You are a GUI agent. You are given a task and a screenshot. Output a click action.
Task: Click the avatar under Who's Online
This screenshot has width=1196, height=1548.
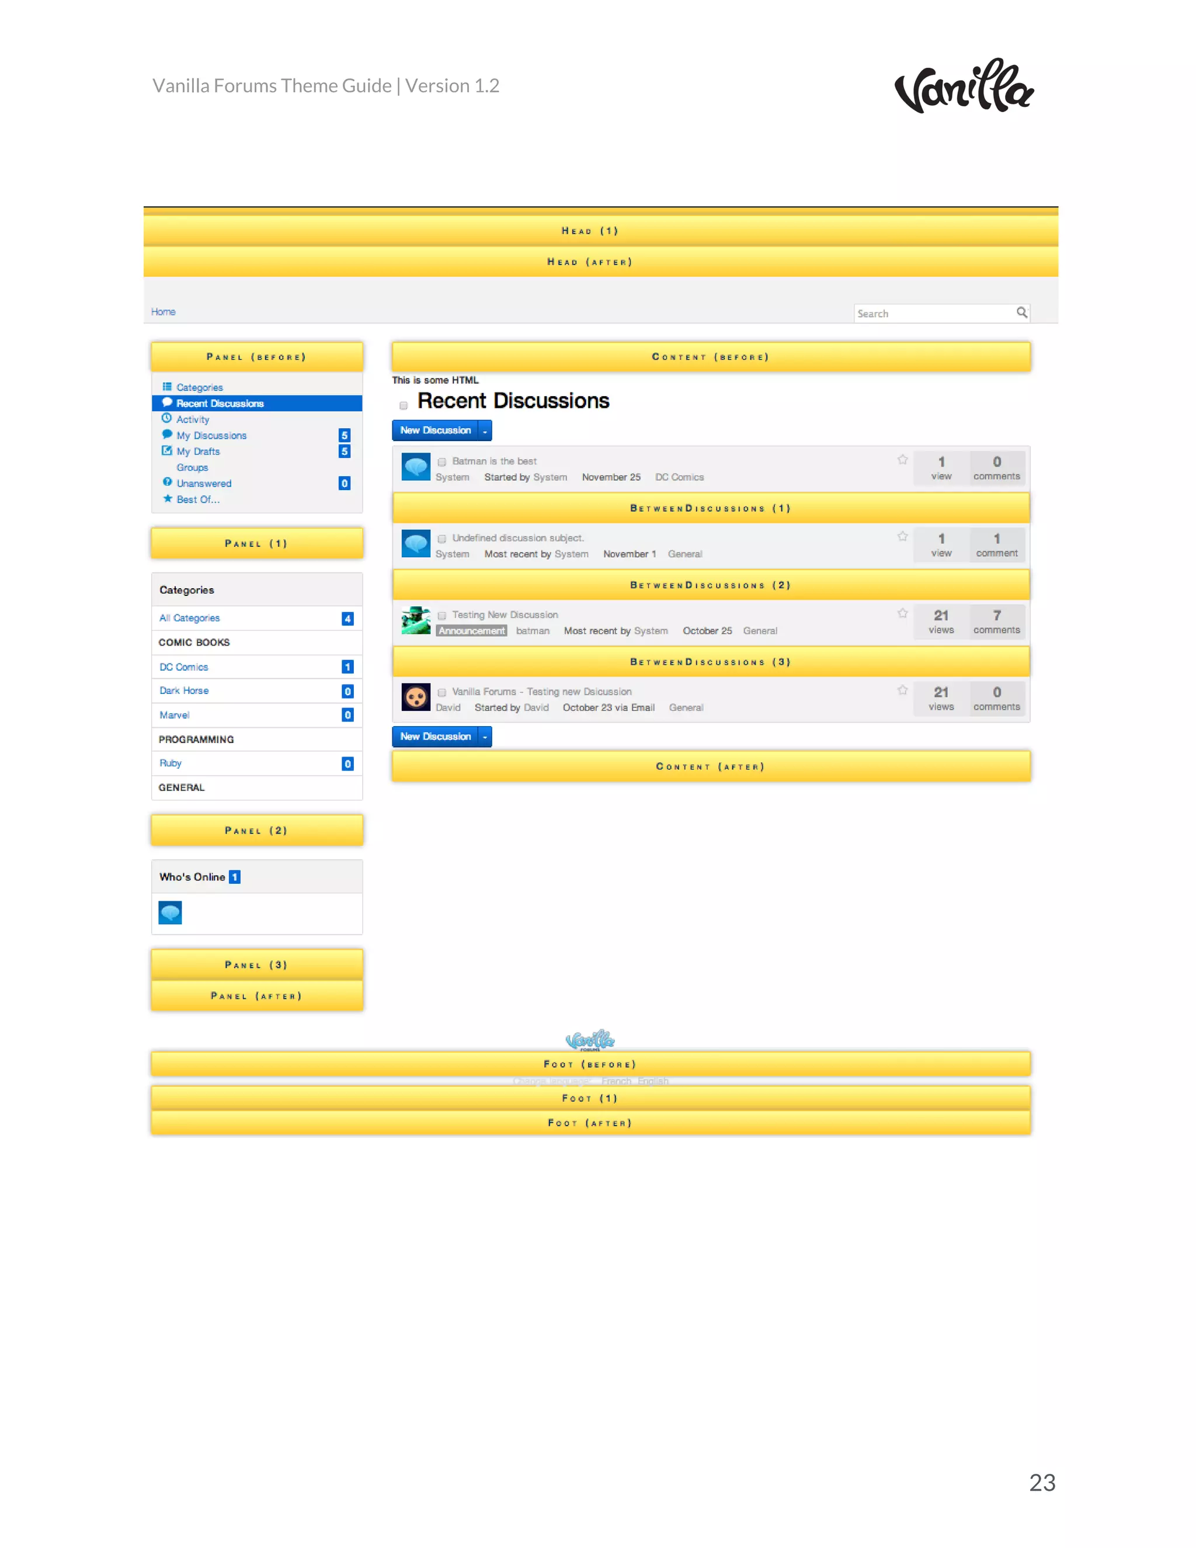[x=170, y=912]
